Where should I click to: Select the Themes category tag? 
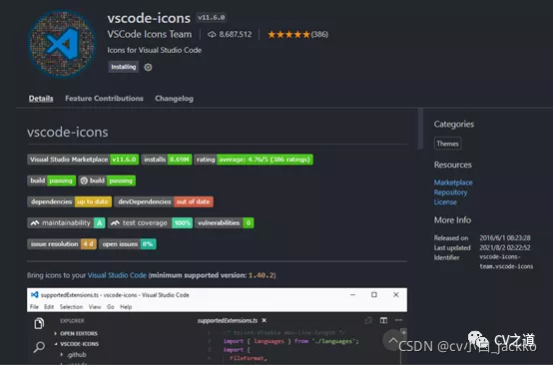pyautogui.click(x=447, y=144)
